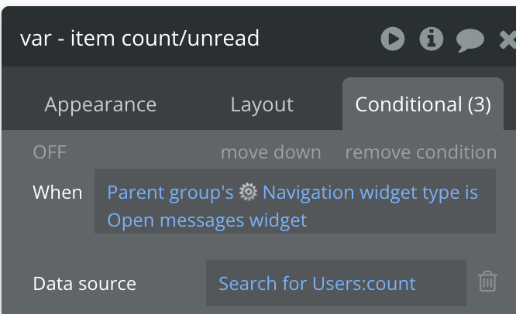Select the Conditional (3) tab
Image resolution: width=516 pixels, height=314 pixels.
[422, 104]
